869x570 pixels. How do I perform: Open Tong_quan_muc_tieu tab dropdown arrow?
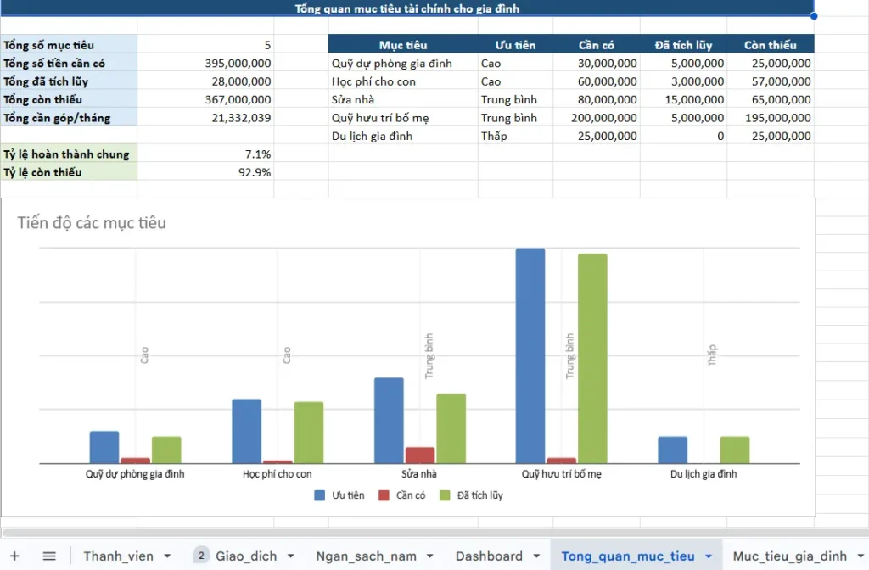click(x=709, y=556)
